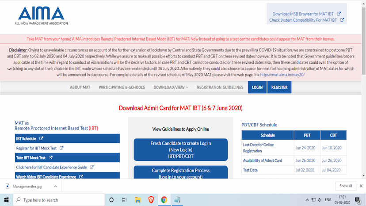The width and height of the screenshot is (366, 206).
Task: Expand options chevron for Managementfea.jpg download
Action: 55,187
